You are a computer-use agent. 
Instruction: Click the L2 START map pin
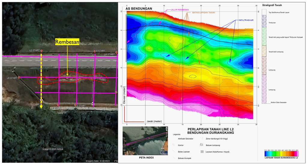click(x=41, y=51)
